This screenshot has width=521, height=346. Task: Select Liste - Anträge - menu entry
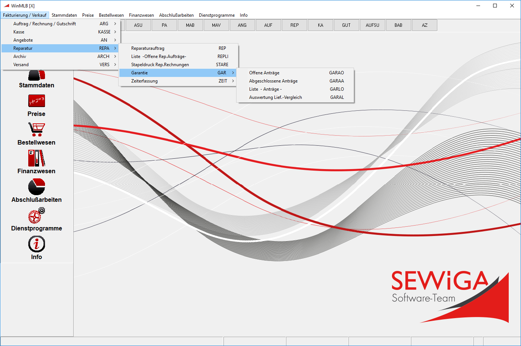pos(296,89)
